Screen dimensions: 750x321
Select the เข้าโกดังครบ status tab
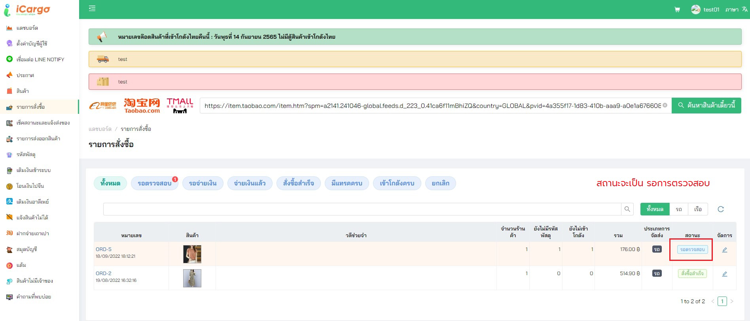[x=397, y=183]
